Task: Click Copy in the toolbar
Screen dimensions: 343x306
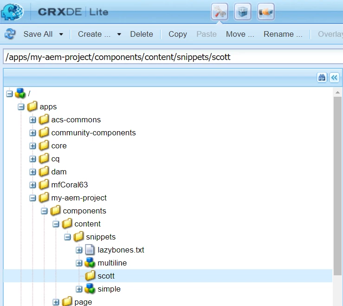Action: click(x=178, y=34)
